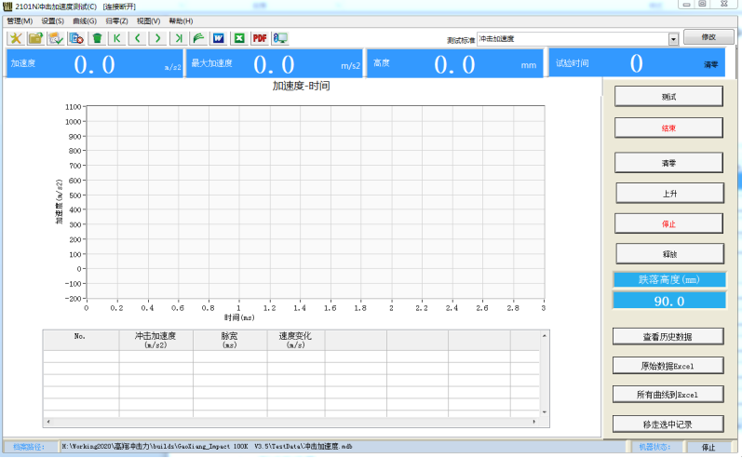This screenshot has height=458, width=742.
Task: Click the 冲击加速度 column header
Action: pos(155,340)
